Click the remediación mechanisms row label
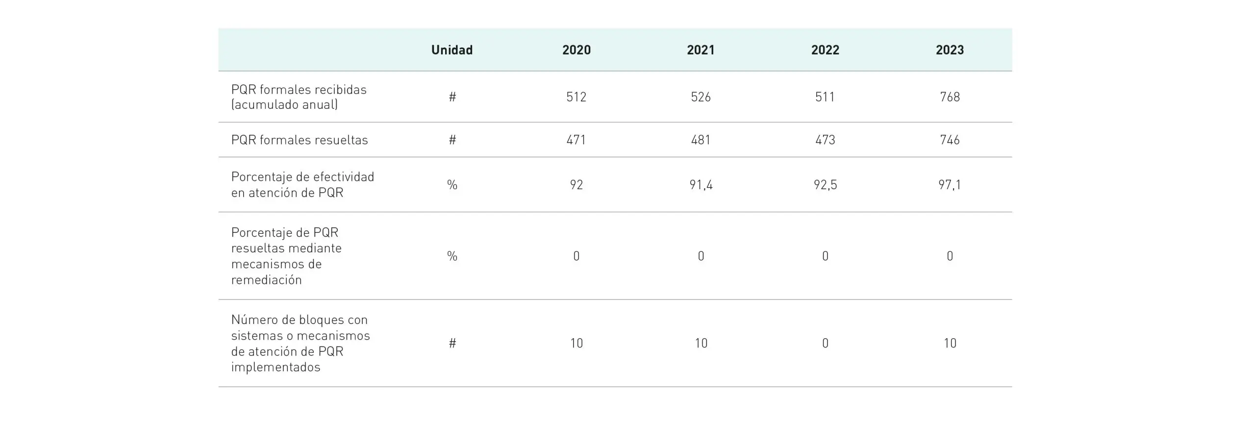This screenshot has height=423, width=1255. click(x=286, y=256)
